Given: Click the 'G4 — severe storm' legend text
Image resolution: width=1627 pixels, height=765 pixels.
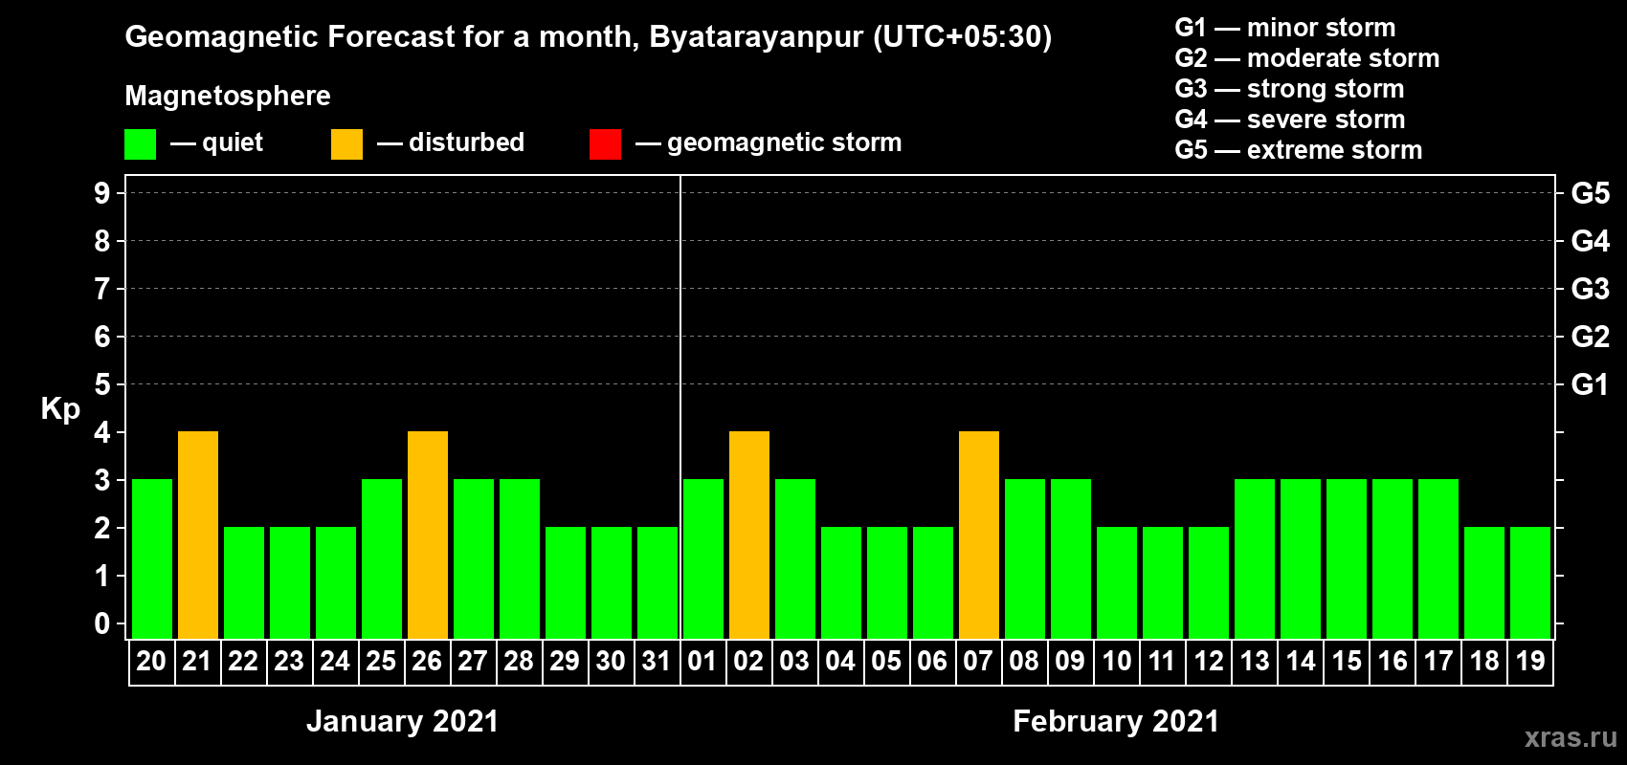Looking at the screenshot, I should (x=1289, y=120).
